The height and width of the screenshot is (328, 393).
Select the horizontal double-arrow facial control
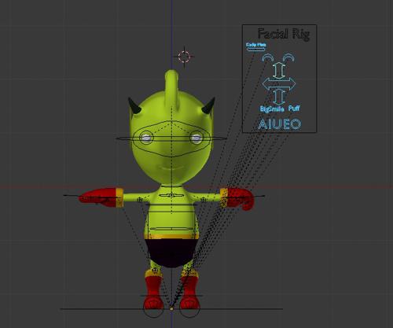pyautogui.click(x=279, y=84)
